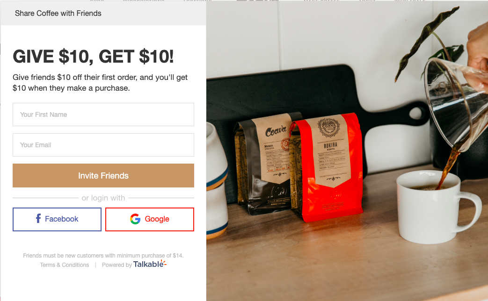
Task: Click inside the Your First Name field
Action: tap(103, 115)
